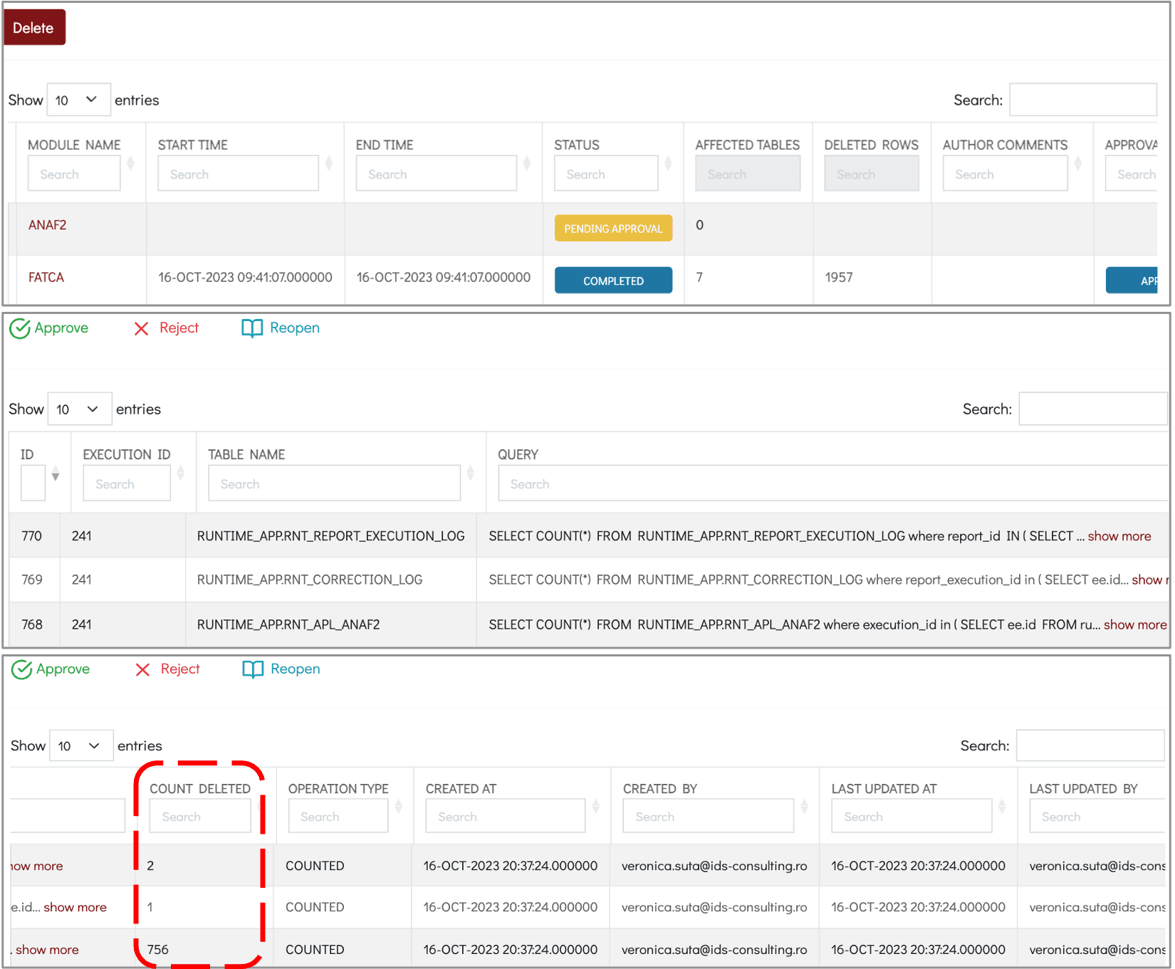Sort by Last Updated At column arrows
Image resolution: width=1175 pixels, height=969 pixels.
coord(1002,806)
